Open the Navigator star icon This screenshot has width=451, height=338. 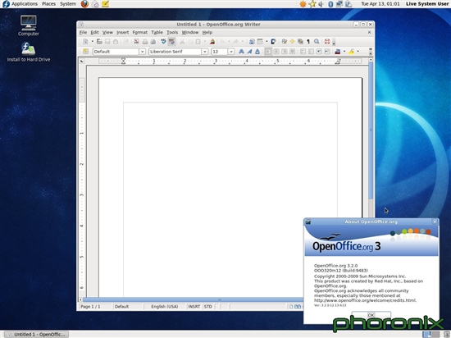point(292,42)
